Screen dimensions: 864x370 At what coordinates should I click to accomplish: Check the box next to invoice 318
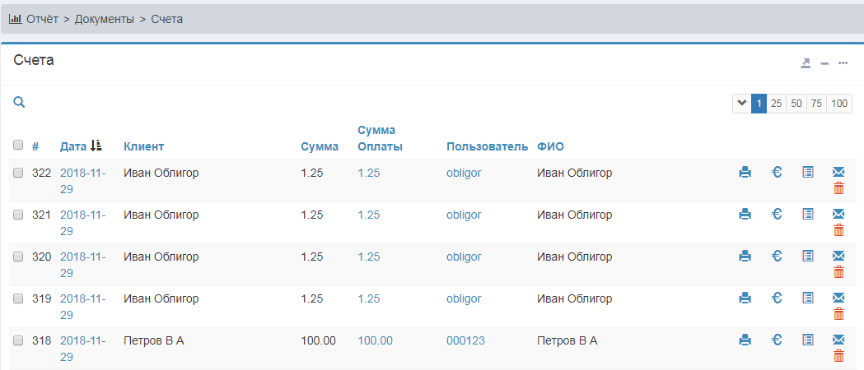(18, 340)
